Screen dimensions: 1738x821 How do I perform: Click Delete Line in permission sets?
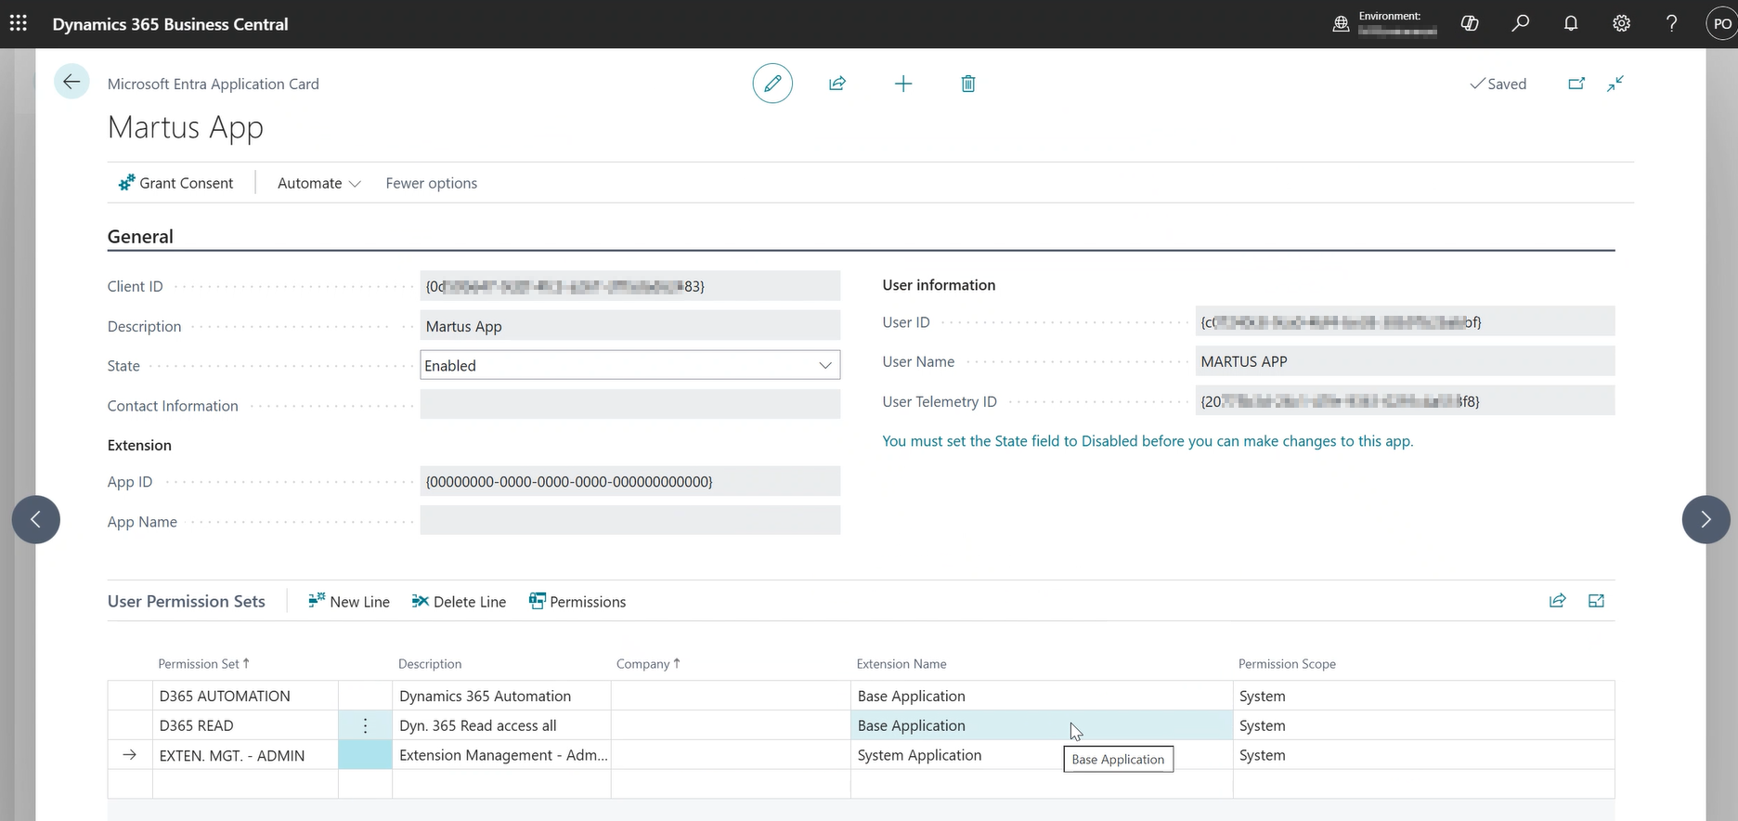pos(459,602)
